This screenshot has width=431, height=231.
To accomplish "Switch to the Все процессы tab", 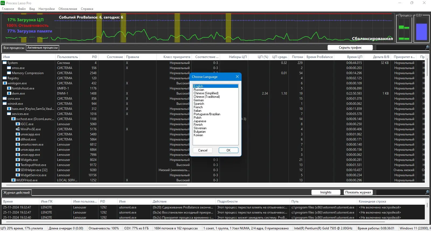I will (x=14, y=48).
